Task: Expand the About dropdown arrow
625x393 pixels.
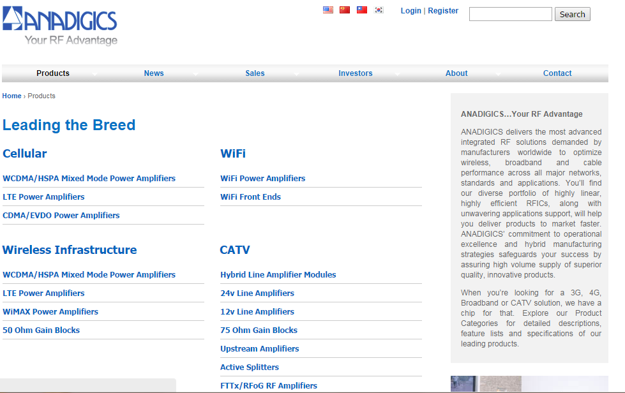Action: (498, 74)
